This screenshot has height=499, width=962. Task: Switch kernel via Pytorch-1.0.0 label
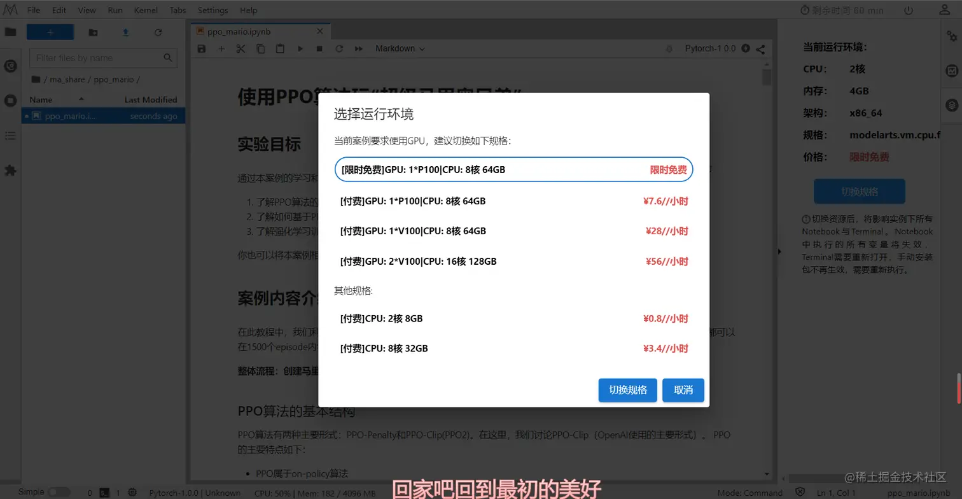point(710,48)
